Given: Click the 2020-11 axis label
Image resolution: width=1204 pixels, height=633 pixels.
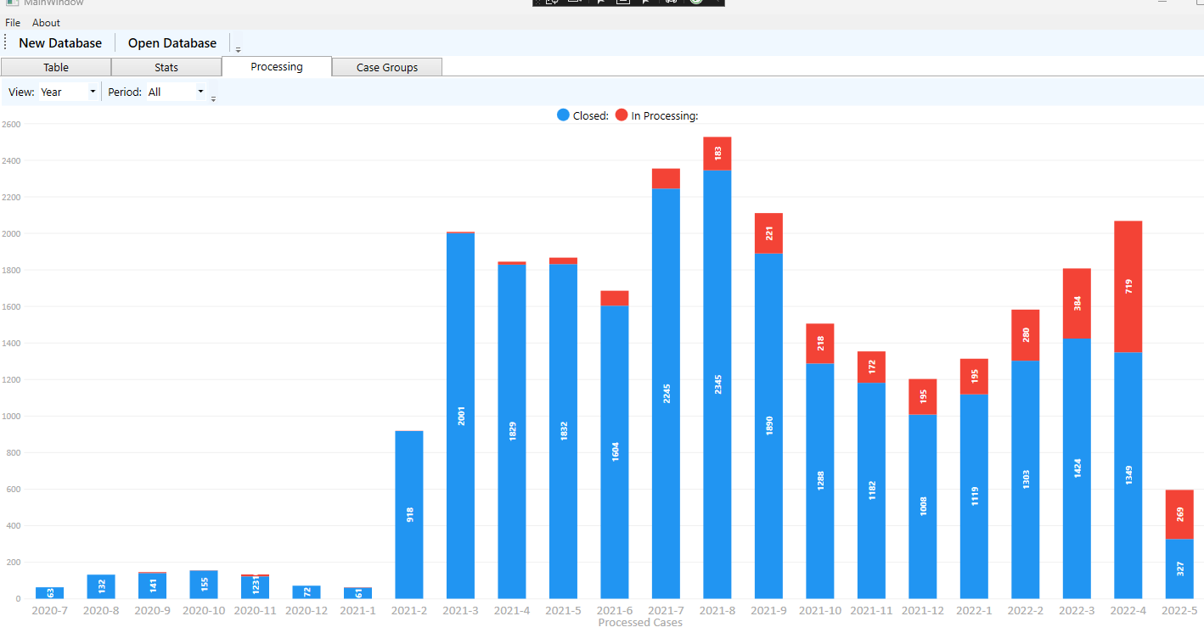Looking at the screenshot, I should point(256,610).
